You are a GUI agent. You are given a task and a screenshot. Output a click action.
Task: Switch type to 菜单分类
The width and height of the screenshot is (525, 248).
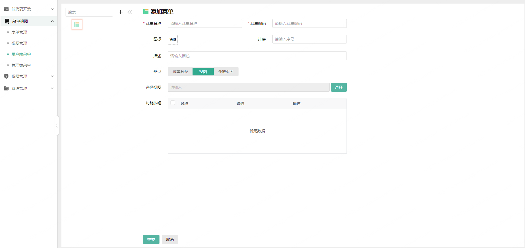click(180, 72)
